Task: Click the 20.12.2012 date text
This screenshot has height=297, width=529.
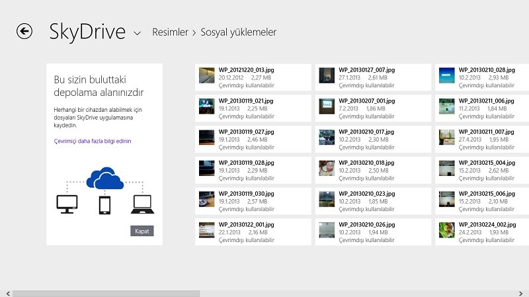Action: [231, 77]
